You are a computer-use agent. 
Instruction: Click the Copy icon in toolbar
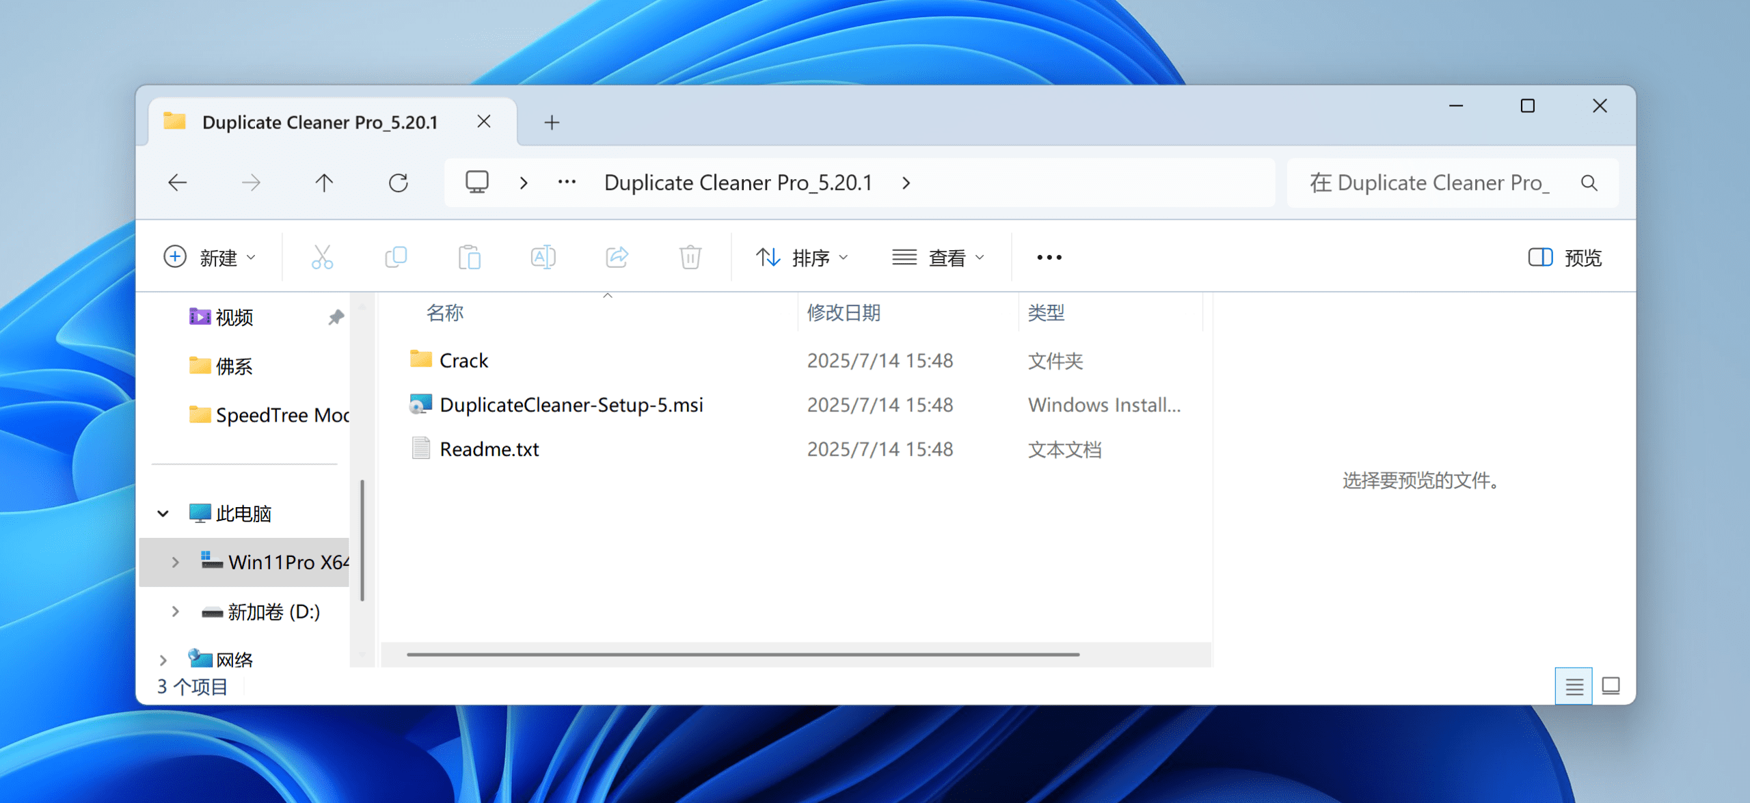[x=396, y=258]
